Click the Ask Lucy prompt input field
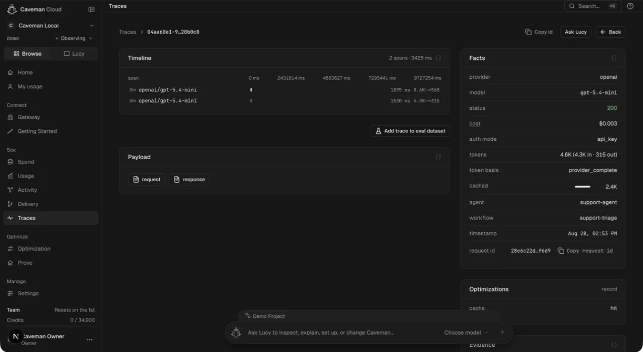The width and height of the screenshot is (643, 352). [x=341, y=333]
